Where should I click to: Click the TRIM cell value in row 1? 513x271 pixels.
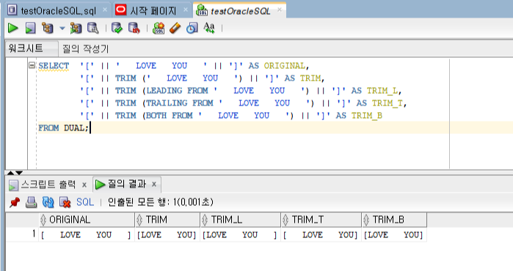coord(167,235)
